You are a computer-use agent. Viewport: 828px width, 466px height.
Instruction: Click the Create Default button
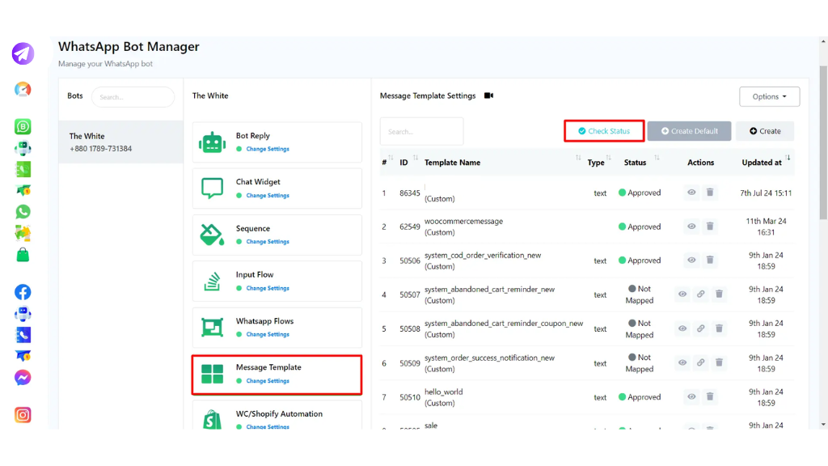(x=689, y=131)
